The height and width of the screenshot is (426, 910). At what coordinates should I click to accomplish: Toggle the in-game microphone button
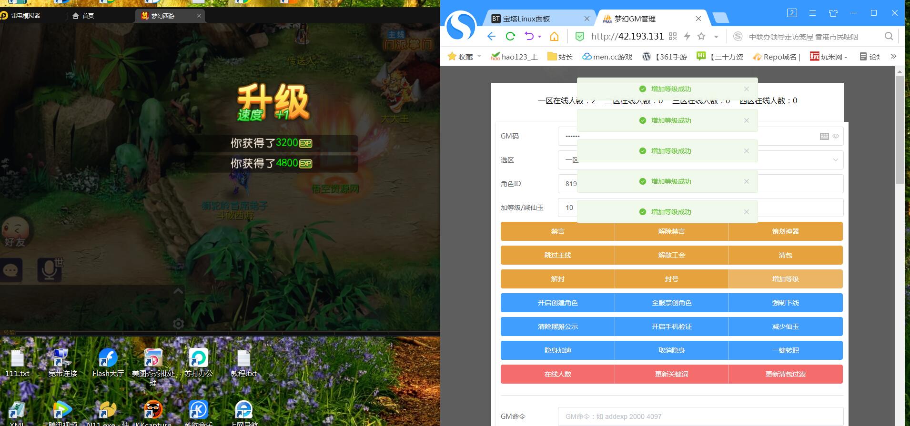[x=49, y=270]
